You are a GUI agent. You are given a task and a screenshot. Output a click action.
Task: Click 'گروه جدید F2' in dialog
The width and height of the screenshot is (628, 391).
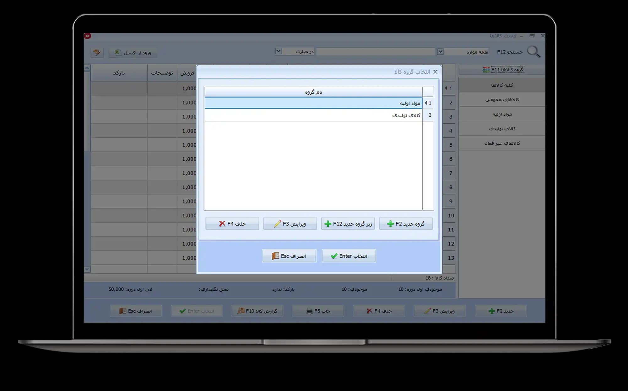(x=406, y=224)
